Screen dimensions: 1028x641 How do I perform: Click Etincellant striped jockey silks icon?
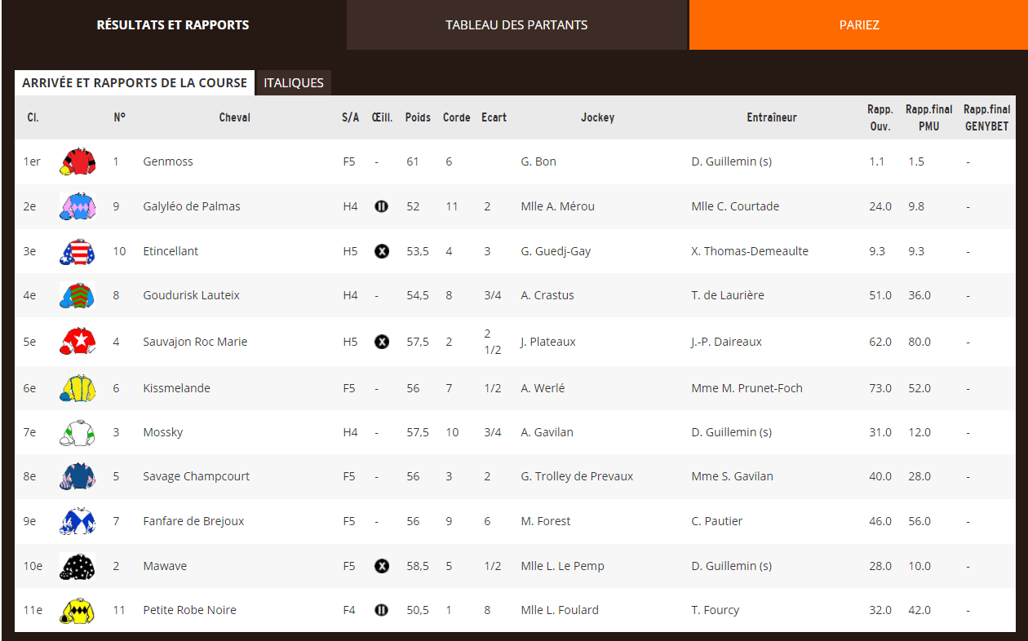pyautogui.click(x=78, y=251)
